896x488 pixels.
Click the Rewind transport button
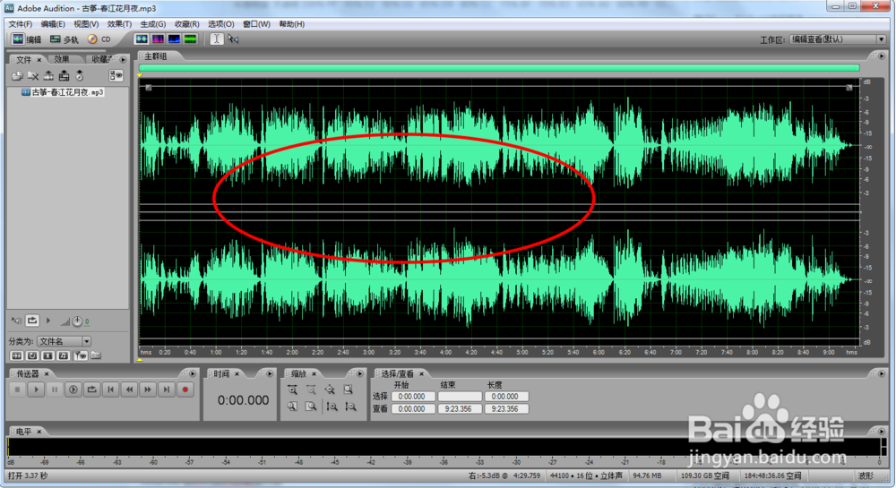129,390
